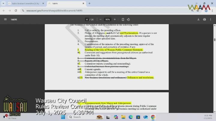Open Microsoft Store from taskbar
216x121 pixels.
click(x=138, y=117)
